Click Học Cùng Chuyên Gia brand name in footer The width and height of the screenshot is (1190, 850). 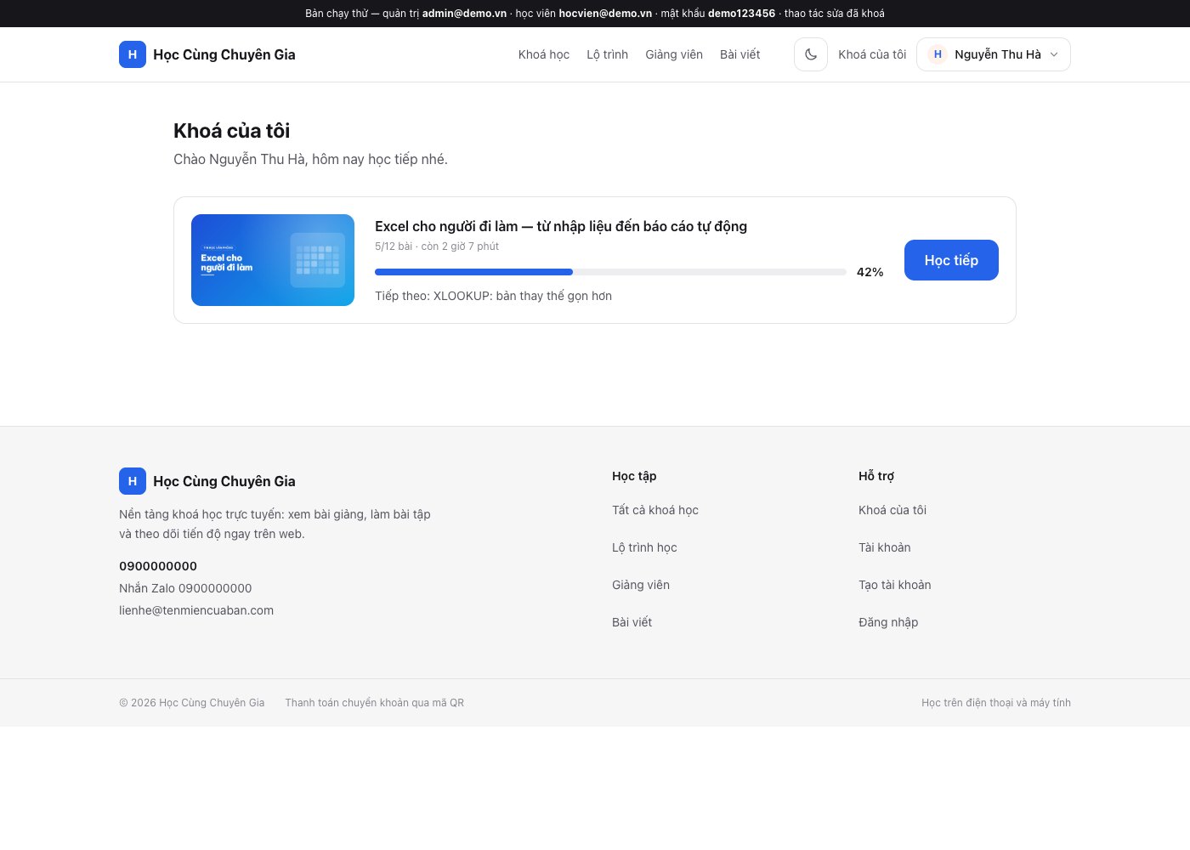(x=224, y=481)
